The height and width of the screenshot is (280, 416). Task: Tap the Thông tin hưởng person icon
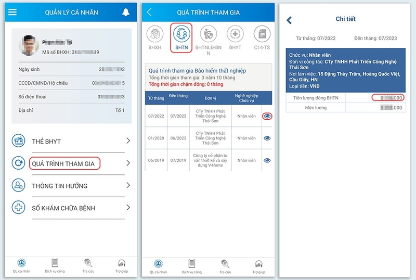tap(18, 185)
